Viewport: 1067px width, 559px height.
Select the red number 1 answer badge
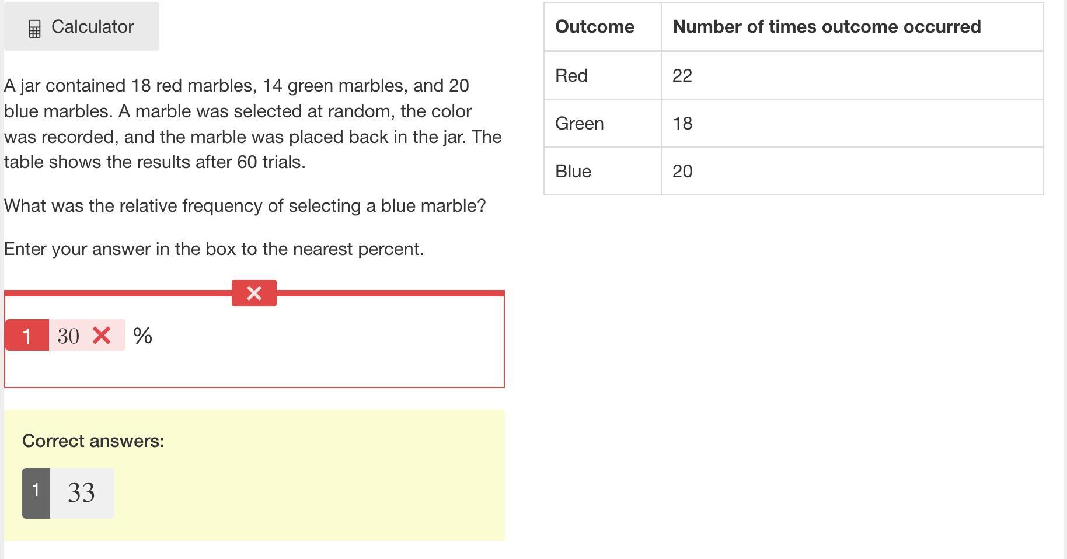[27, 336]
